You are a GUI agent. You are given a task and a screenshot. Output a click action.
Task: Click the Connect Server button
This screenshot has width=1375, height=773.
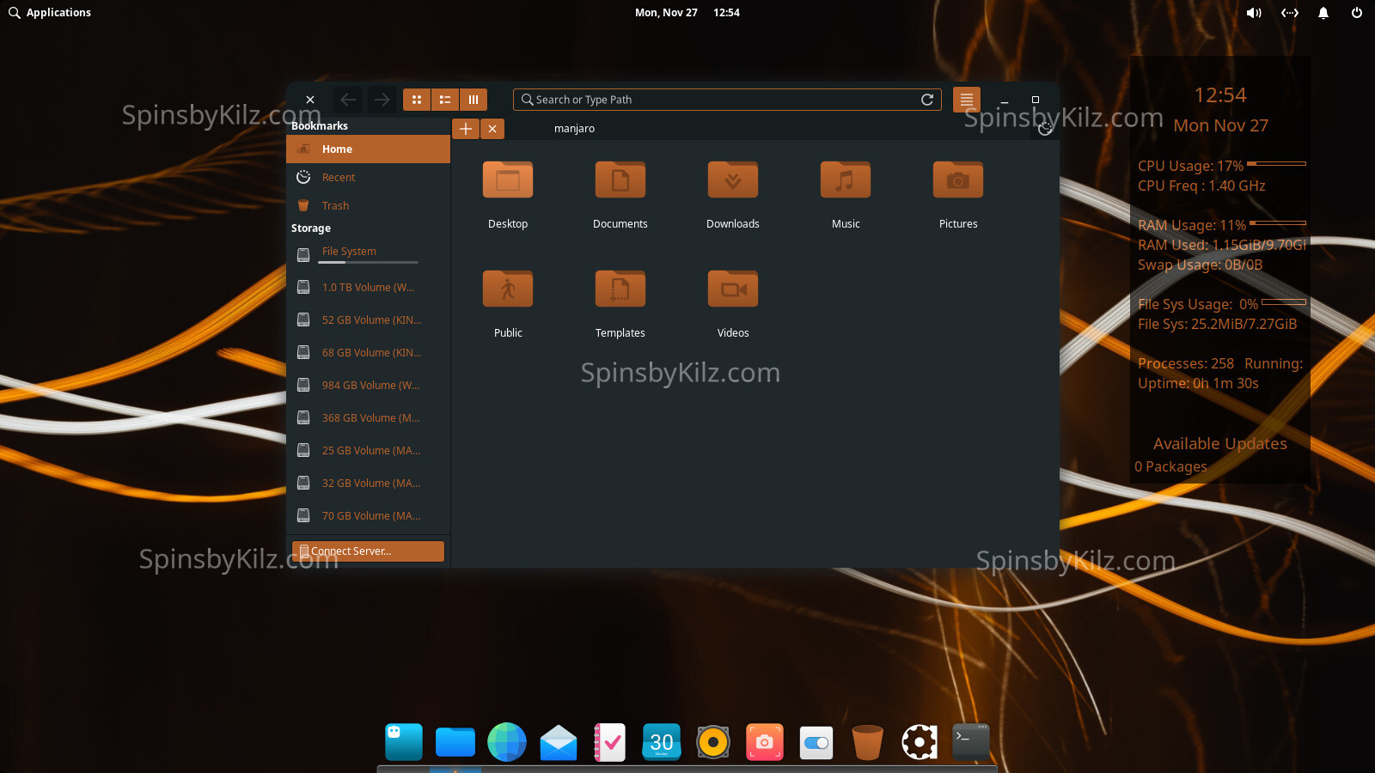click(x=368, y=551)
